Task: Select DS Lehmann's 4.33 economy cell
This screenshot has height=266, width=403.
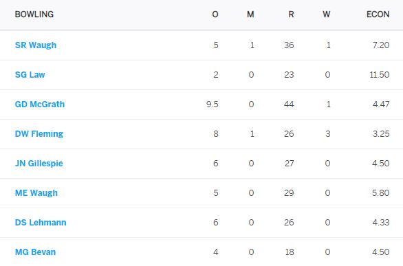Action: 381,222
